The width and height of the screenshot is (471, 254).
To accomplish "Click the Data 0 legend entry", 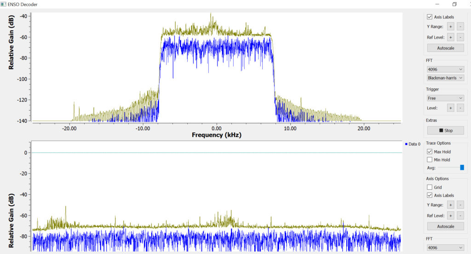I will coord(413,144).
